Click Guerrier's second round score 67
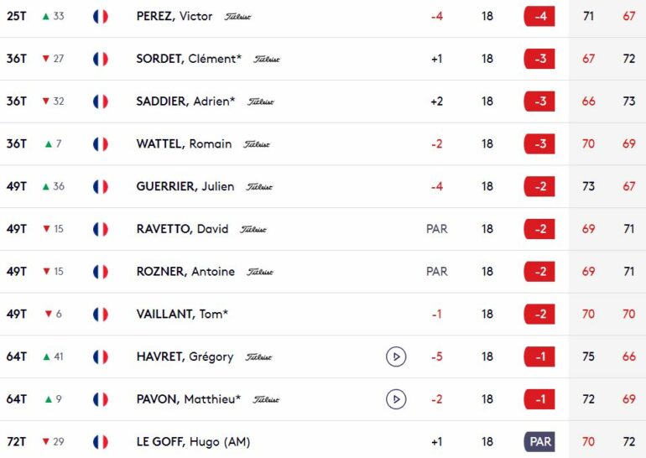646x458 pixels. click(x=629, y=186)
